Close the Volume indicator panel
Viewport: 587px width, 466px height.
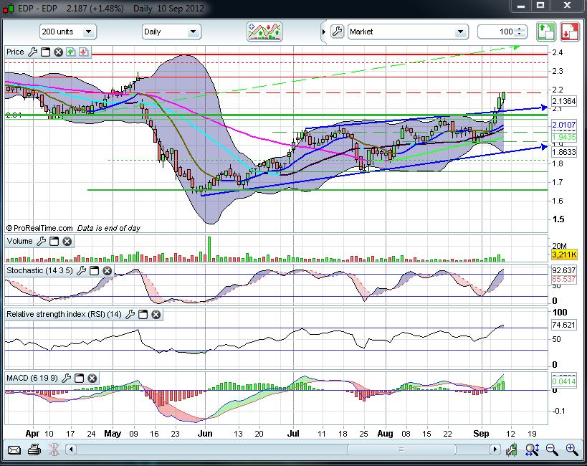67,241
